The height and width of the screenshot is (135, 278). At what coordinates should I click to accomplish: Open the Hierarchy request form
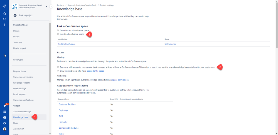coord(63,122)
